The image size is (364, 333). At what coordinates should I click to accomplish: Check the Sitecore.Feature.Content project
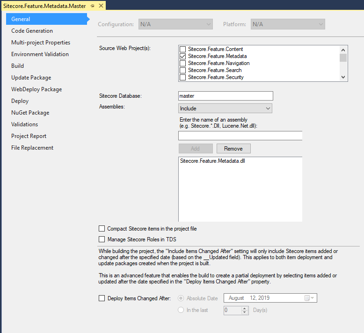coord(182,49)
